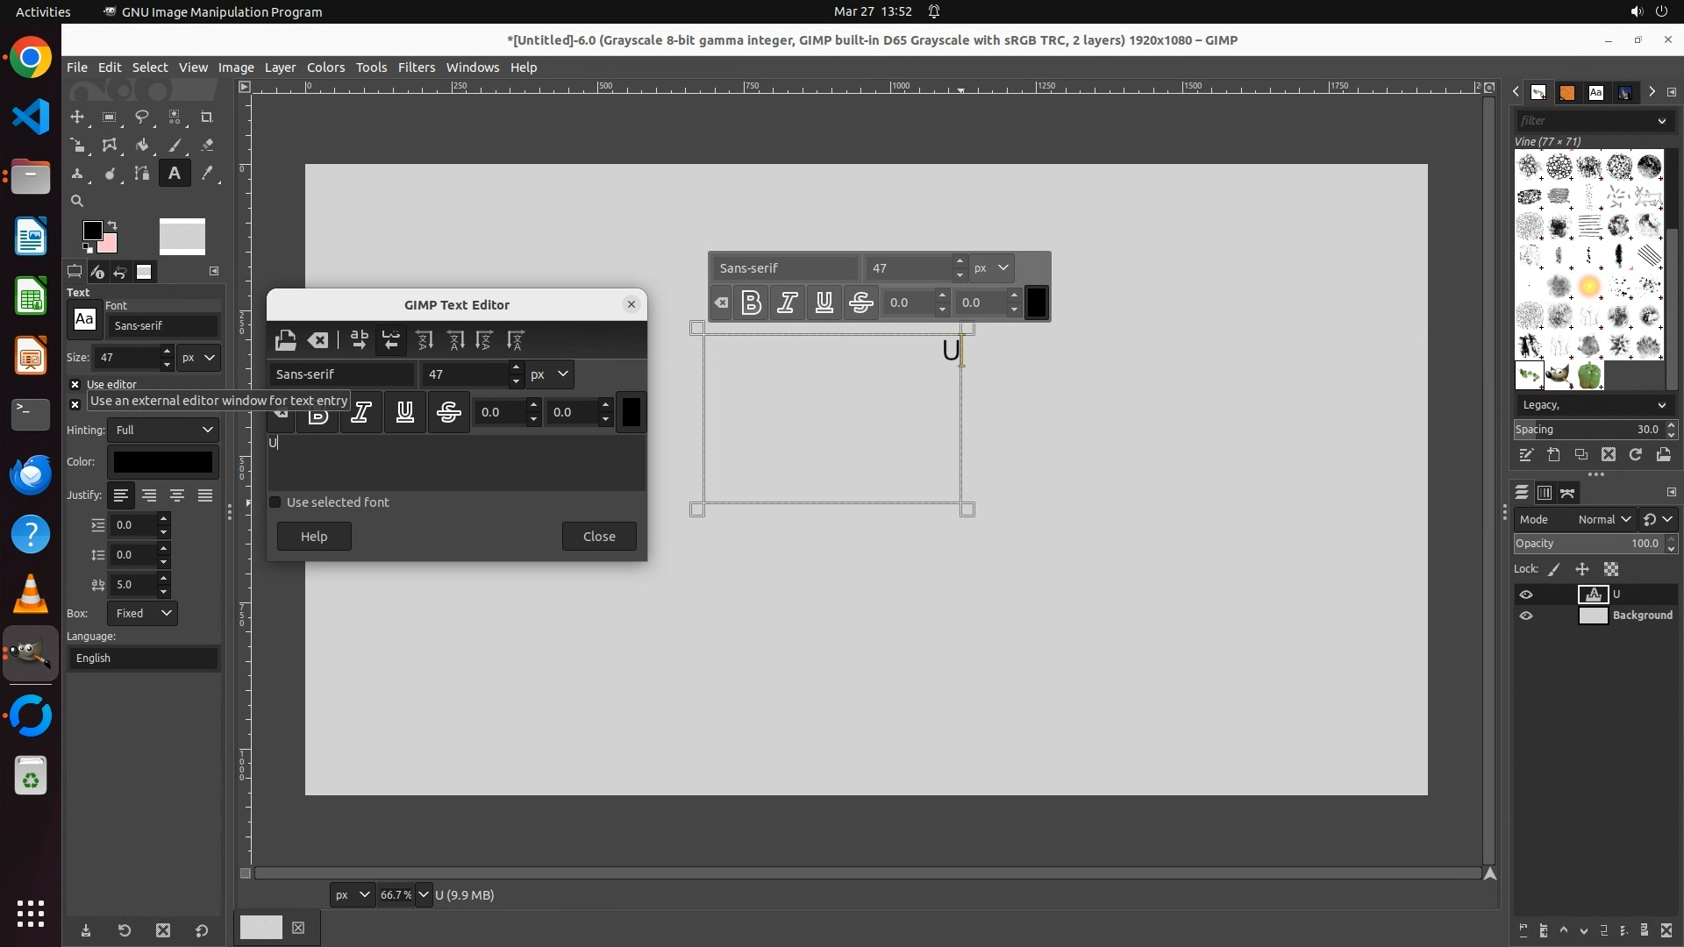The height and width of the screenshot is (947, 1684).
Task: Open the Hinting Full dropdown
Action: tap(163, 430)
